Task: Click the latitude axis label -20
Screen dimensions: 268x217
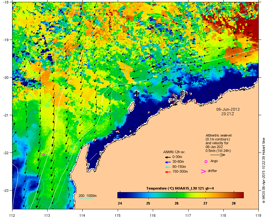Action: pyautogui.click(x=6, y=78)
